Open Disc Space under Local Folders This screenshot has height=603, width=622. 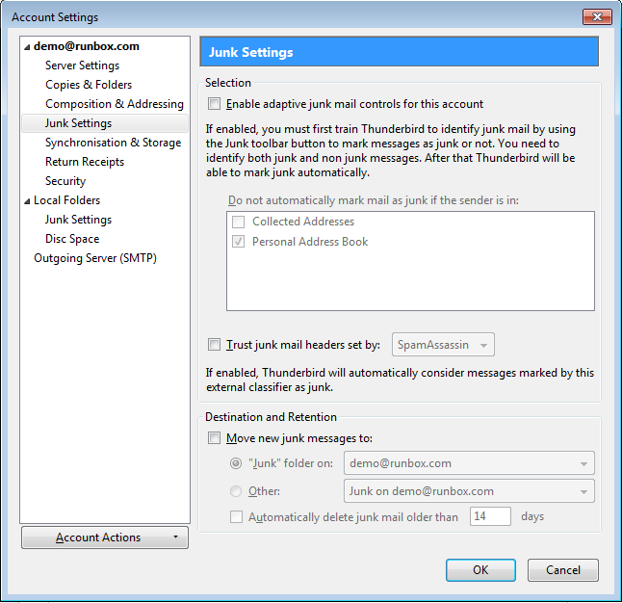[x=72, y=239]
